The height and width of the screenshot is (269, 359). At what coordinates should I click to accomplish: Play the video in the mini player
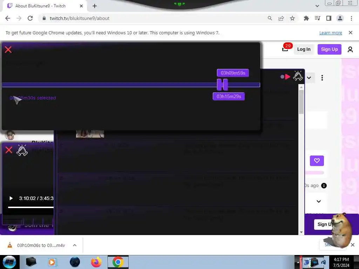(x=11, y=198)
